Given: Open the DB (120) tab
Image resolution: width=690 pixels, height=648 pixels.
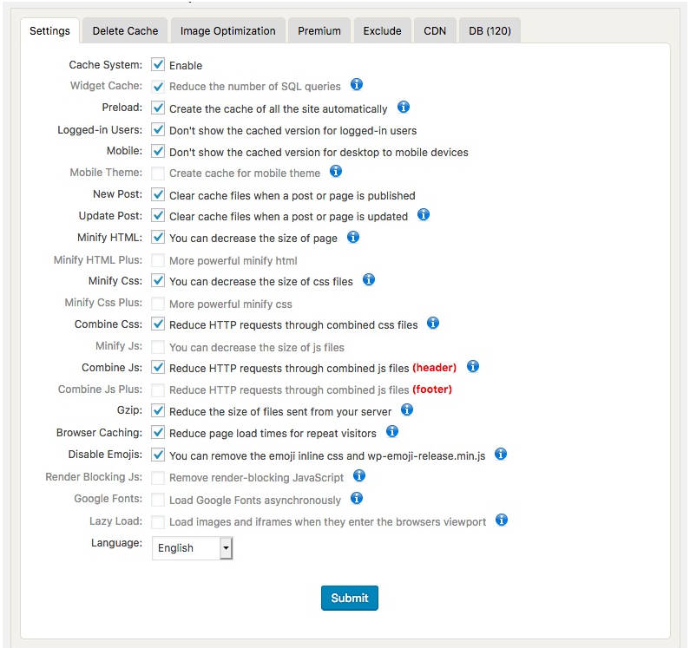Looking at the screenshot, I should 490,30.
